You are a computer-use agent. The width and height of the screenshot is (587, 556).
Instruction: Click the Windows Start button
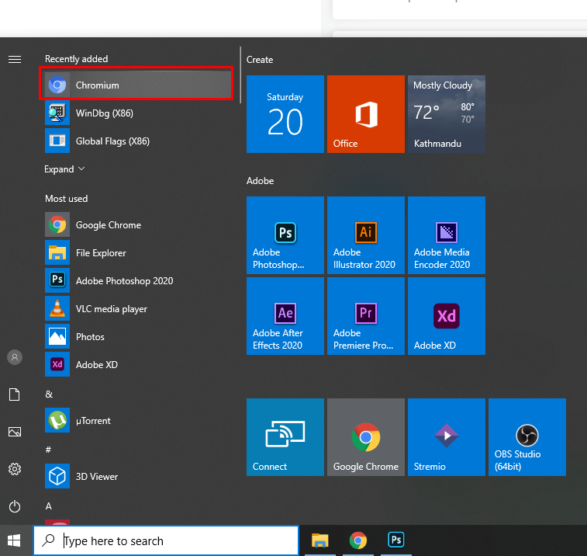point(14,540)
